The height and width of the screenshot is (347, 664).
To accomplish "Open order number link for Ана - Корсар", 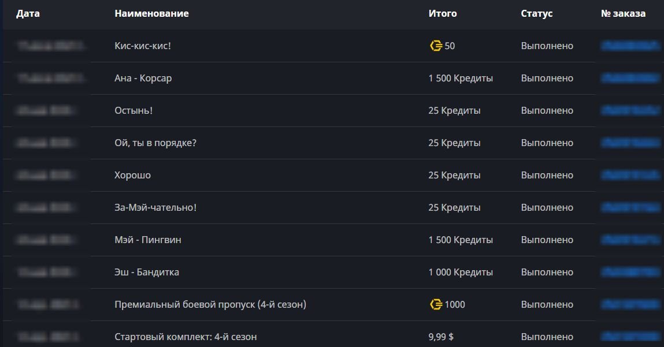I will 630,78.
